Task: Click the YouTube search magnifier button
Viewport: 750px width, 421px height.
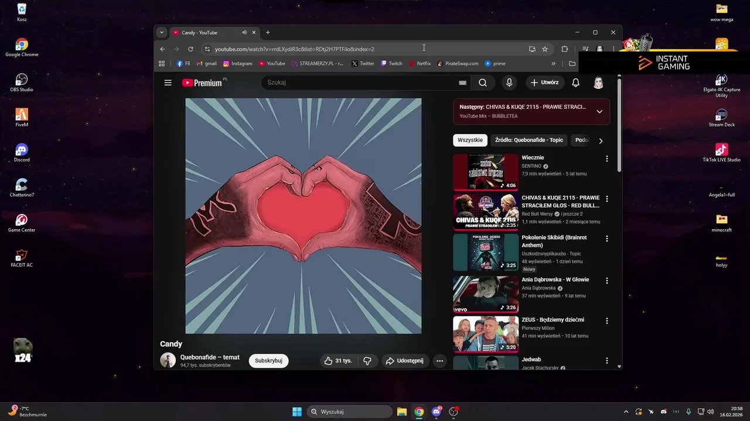Action: pos(483,82)
